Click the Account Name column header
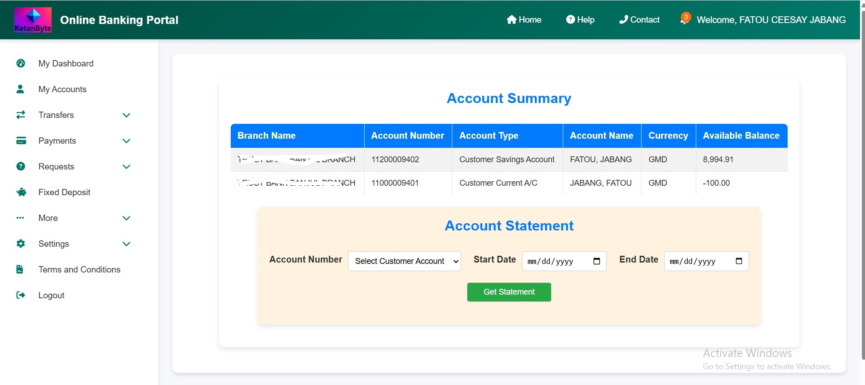Viewport: 865px width, 385px height. point(601,136)
